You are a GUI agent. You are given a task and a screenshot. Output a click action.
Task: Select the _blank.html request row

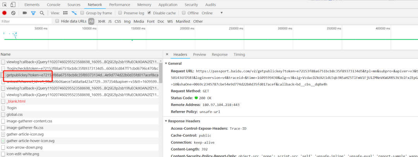(79, 101)
